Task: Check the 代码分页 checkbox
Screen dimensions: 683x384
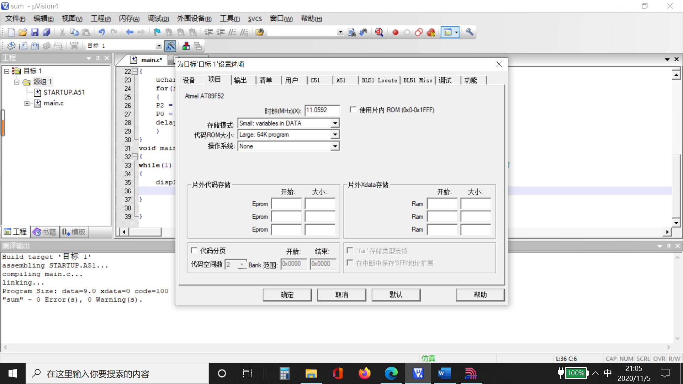Action: [194, 251]
